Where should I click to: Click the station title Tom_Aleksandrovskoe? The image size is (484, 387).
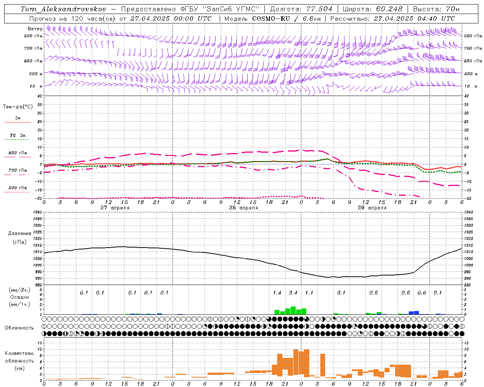(63, 9)
